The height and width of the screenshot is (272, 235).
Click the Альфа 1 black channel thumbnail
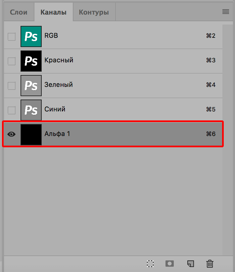coord(31,134)
